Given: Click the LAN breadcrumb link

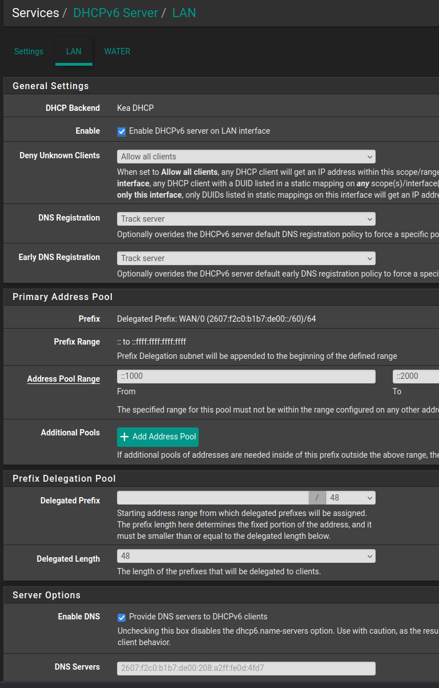Looking at the screenshot, I should (184, 13).
